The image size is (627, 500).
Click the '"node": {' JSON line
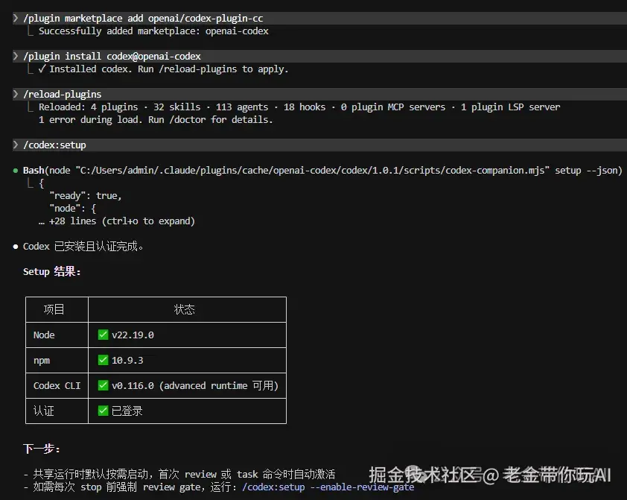[72, 209]
